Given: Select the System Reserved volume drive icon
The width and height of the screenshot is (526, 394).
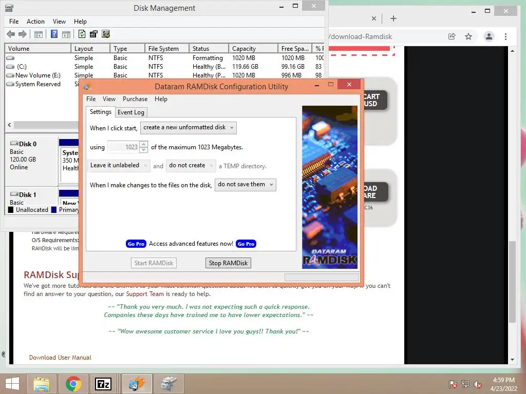Looking at the screenshot, I should [x=10, y=84].
